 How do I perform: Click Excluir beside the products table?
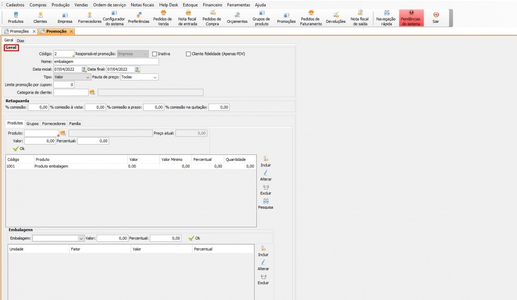266,190
